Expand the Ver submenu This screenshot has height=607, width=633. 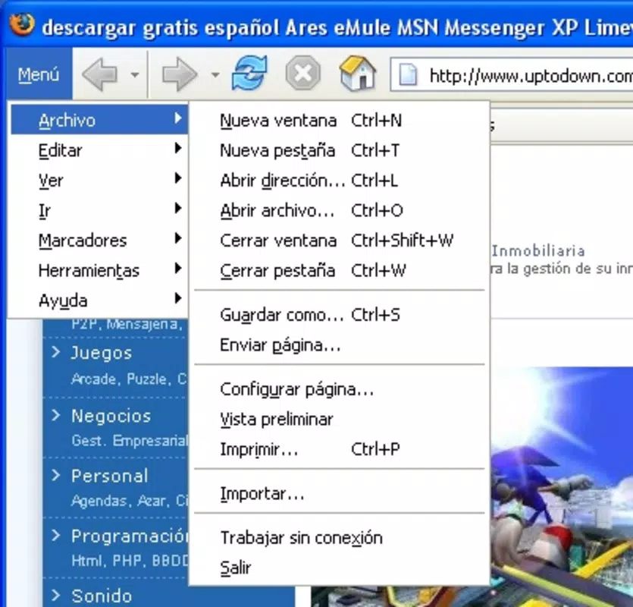(x=99, y=180)
